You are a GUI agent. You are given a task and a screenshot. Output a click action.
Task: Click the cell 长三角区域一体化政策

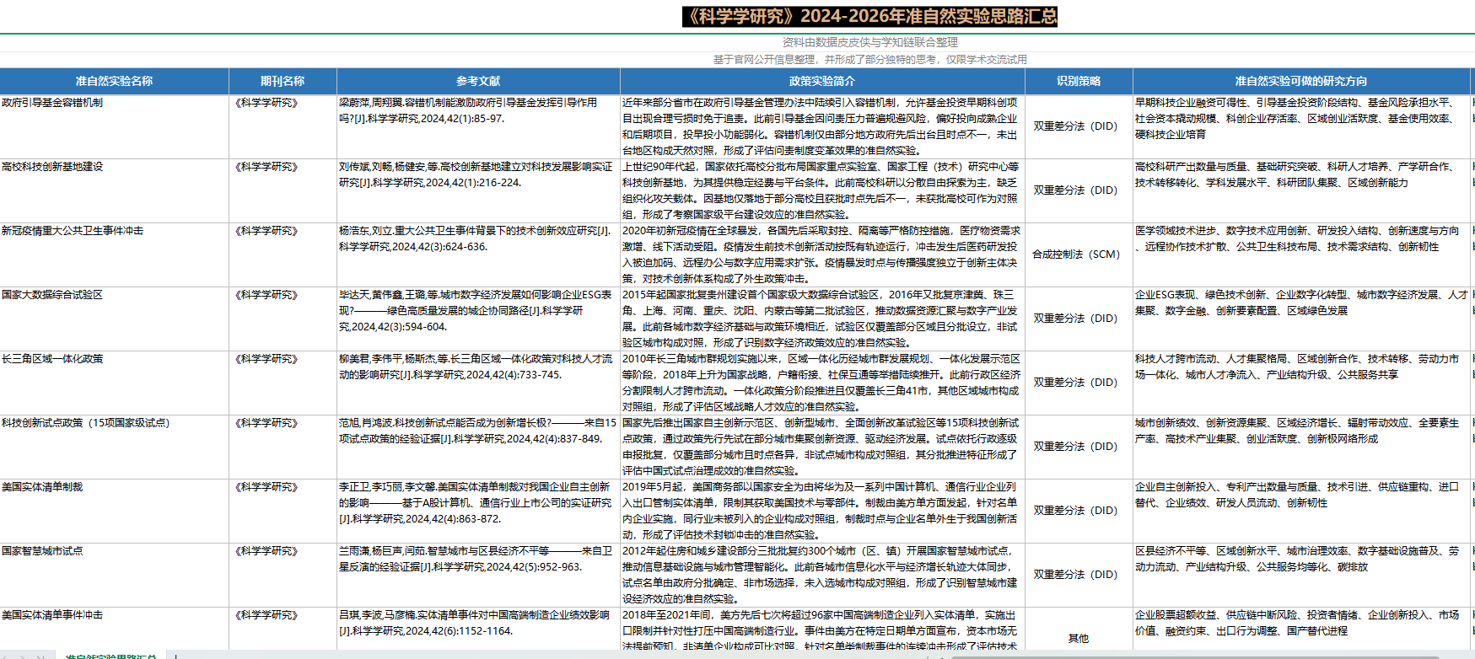tap(114, 383)
